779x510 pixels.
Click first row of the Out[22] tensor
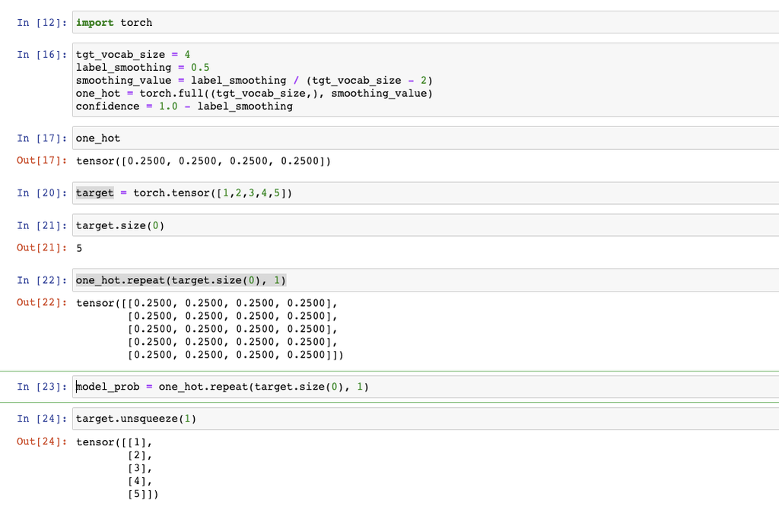207,303
